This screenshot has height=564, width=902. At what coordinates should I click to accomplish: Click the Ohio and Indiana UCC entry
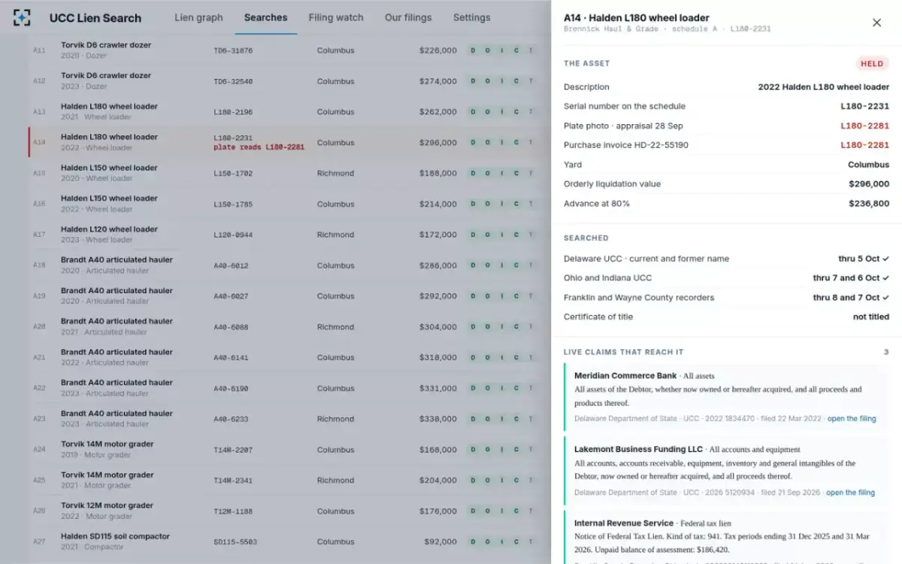click(x=726, y=278)
